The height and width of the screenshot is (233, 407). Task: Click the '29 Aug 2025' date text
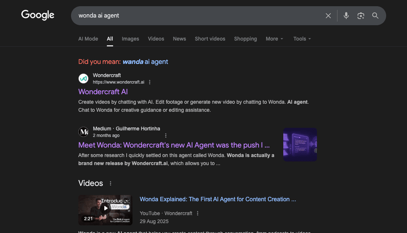pos(154,221)
